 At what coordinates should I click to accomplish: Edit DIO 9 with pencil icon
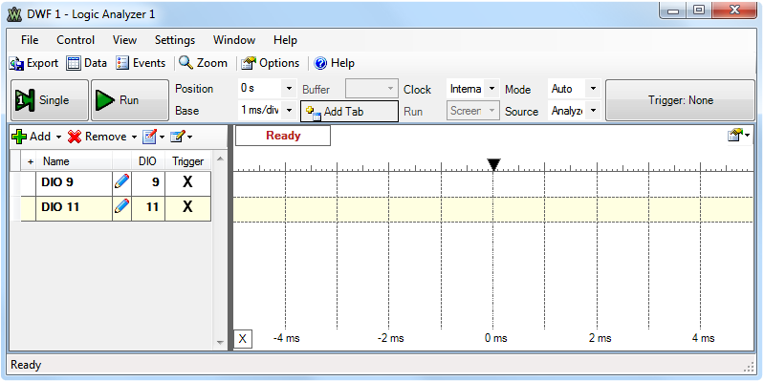(121, 182)
